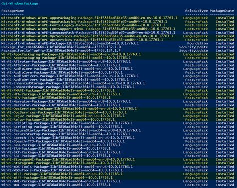Image resolution: width=237 pixels, height=188 pixels.
Task: Select the Microsoft-Windows-WinPE-Fonts-Legacy-Package name
Action: pyautogui.click(x=83, y=25)
